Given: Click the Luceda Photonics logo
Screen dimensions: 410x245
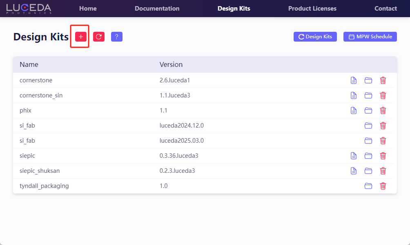Looking at the screenshot, I should tap(29, 9).
